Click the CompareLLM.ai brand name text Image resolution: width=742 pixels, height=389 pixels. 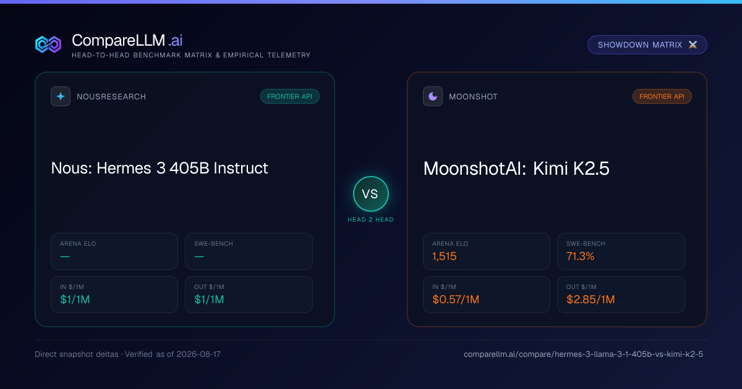tap(127, 41)
